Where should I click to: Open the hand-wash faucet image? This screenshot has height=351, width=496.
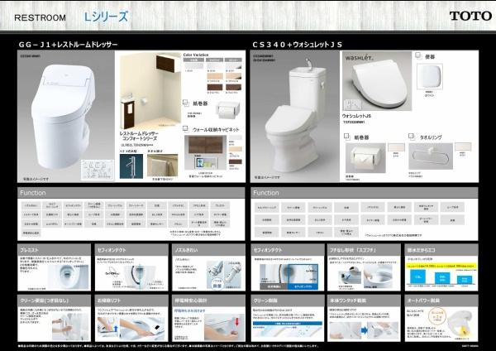(x=131, y=166)
